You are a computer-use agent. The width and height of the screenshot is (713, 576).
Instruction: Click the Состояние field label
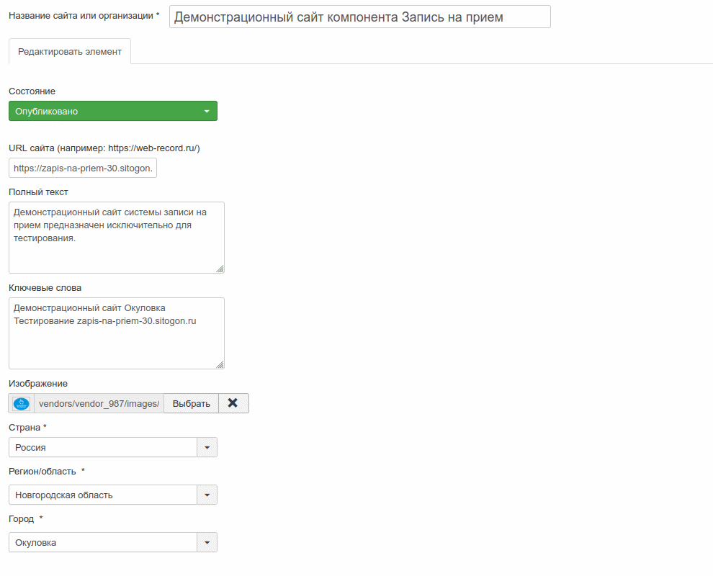(32, 91)
